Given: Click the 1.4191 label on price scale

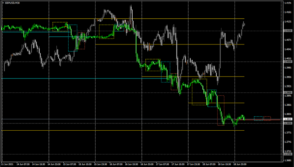Looking at the screenshot, I should [288, 3].
